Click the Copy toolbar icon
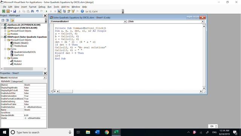241x136 pixels. coord(24,11)
